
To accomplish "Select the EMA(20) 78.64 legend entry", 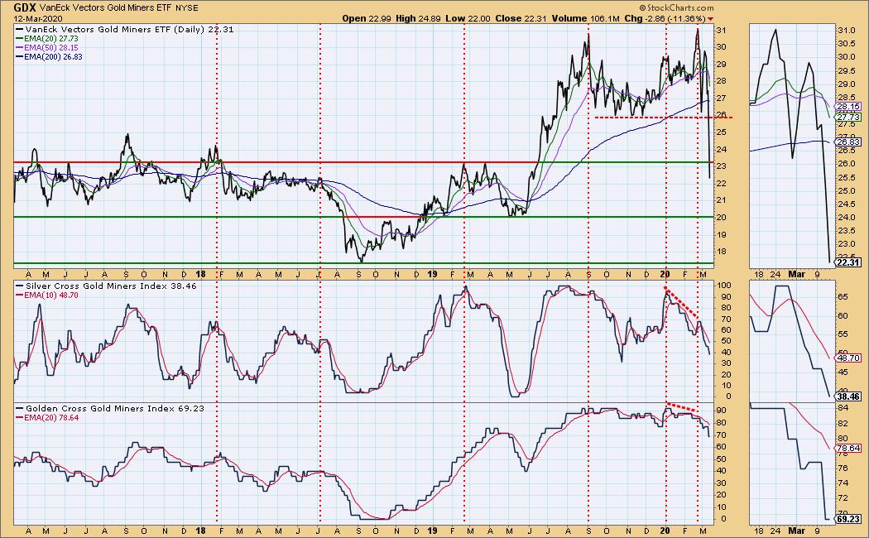I will coord(51,418).
